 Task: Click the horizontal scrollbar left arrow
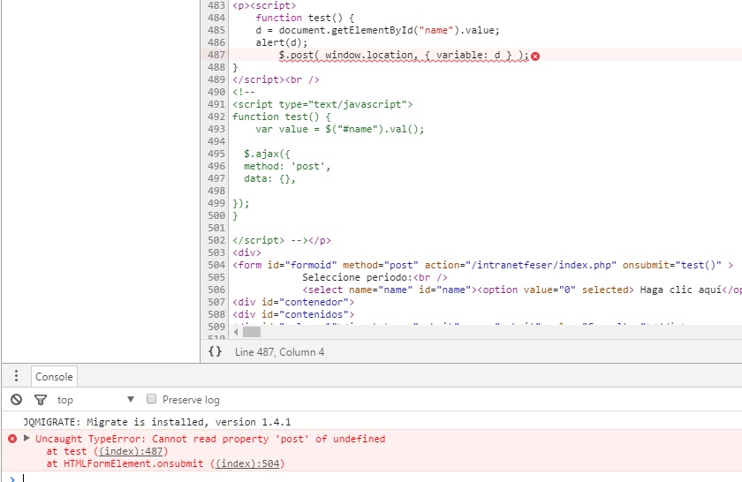point(236,332)
